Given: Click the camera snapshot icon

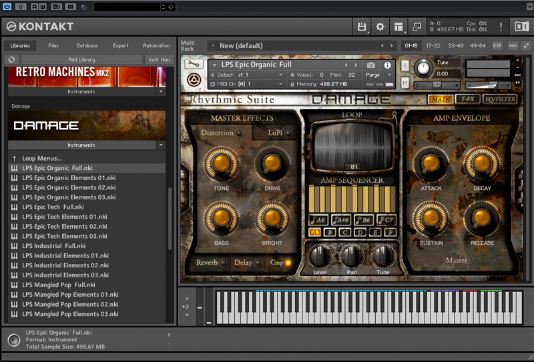Looking at the screenshot, I should [x=371, y=65].
